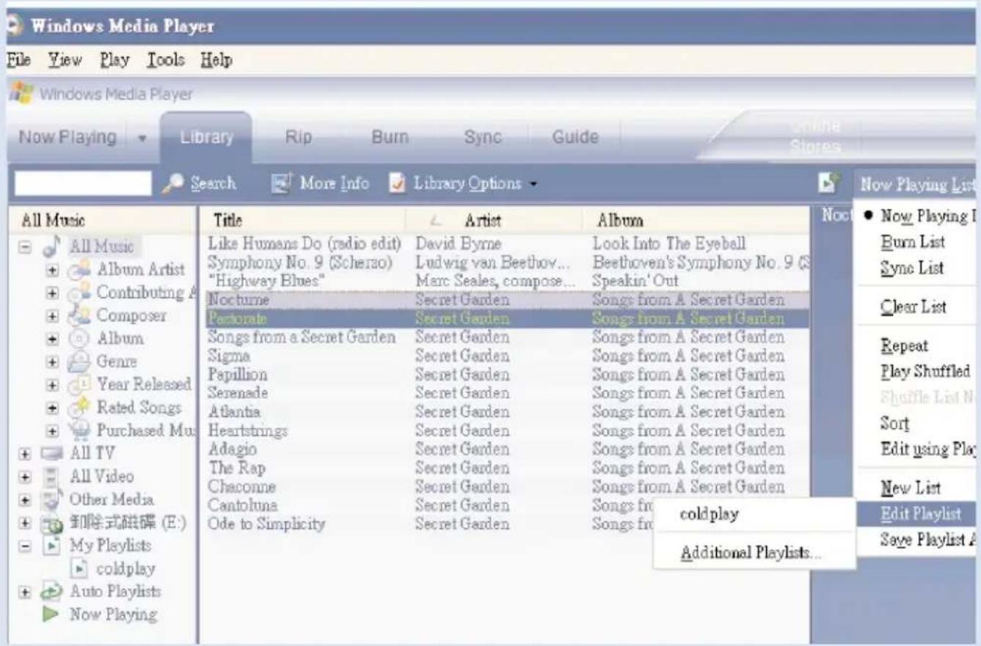981x646 pixels.
Task: Select the My Playlists icon in tree
Action: point(52,546)
